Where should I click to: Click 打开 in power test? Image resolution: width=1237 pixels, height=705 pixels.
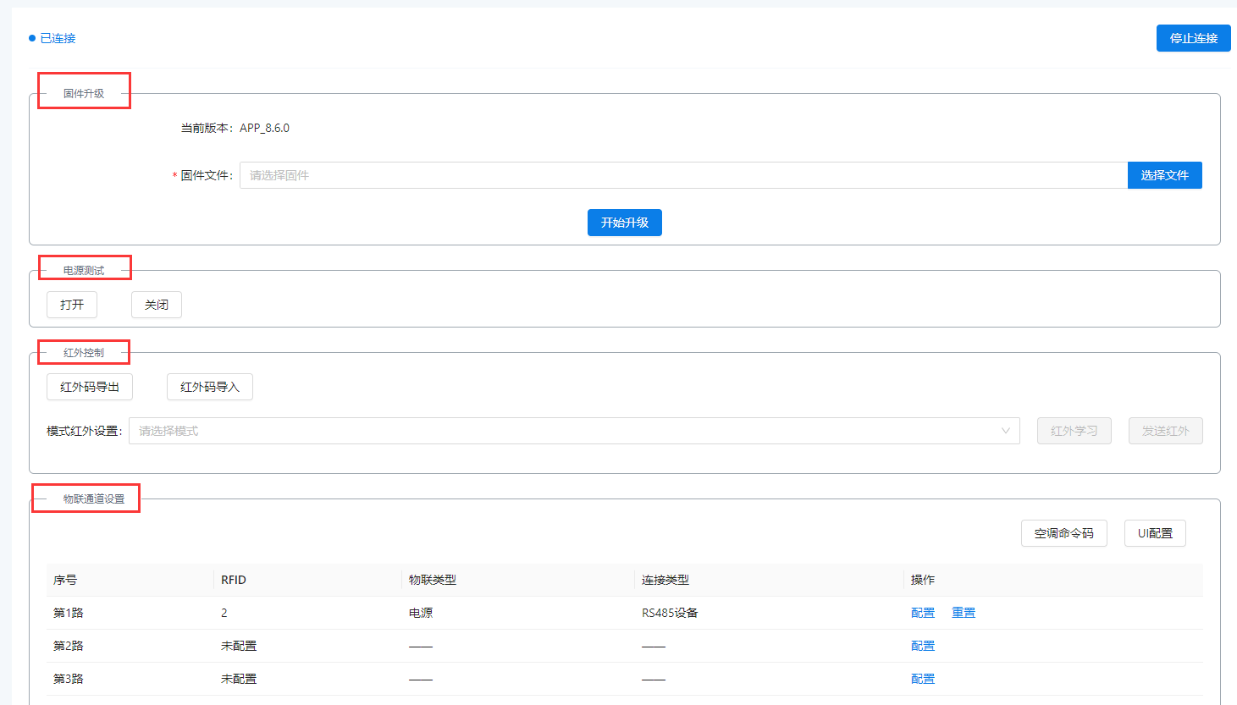(x=72, y=305)
